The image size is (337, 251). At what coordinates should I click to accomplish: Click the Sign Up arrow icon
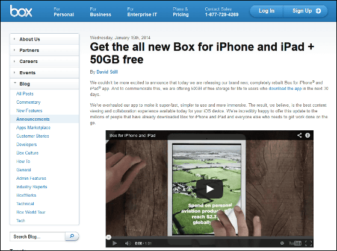point(318,11)
